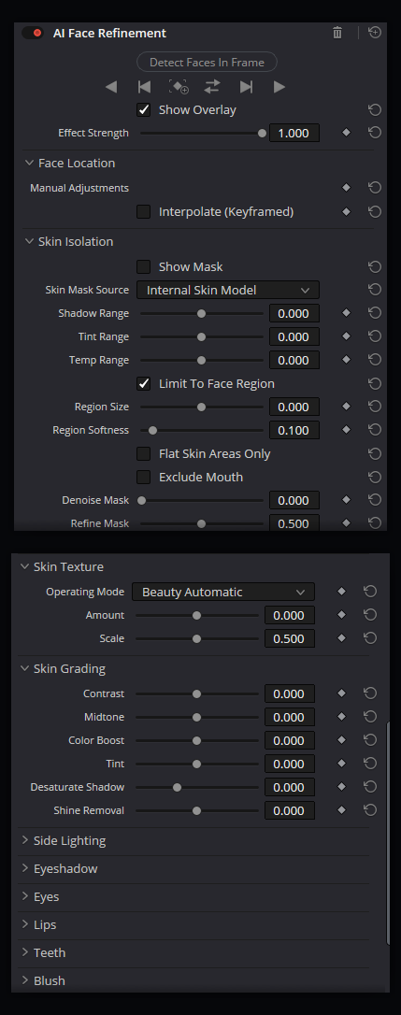Open the Skin Mask Source dropdown
The width and height of the screenshot is (401, 1015).
pyautogui.click(x=228, y=290)
